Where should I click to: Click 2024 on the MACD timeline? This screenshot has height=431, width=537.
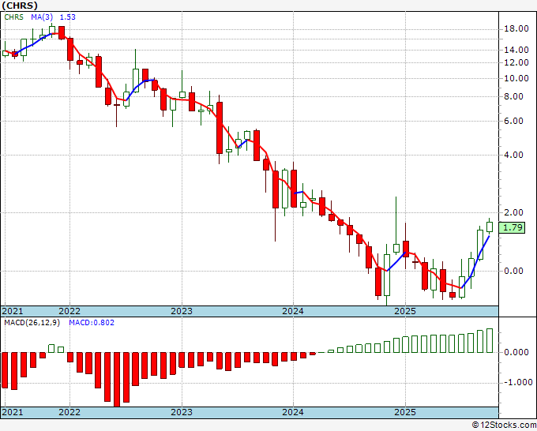293,412
